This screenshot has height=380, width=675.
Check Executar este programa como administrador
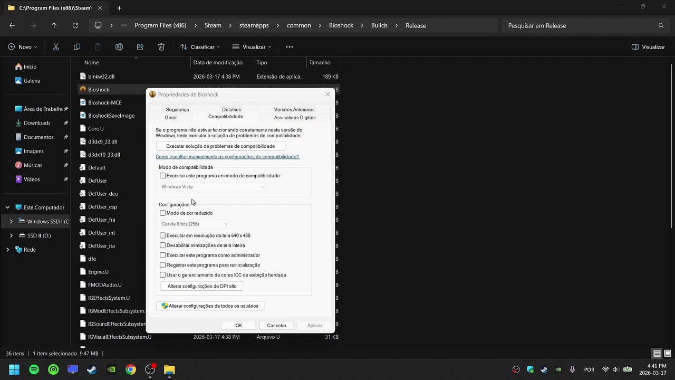click(x=162, y=255)
